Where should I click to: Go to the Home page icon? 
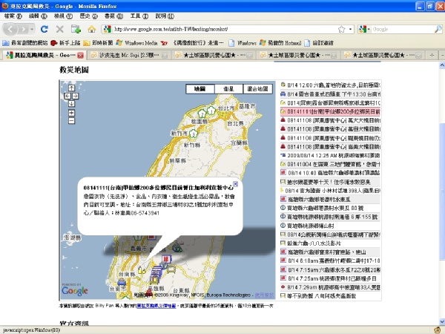coord(91,29)
